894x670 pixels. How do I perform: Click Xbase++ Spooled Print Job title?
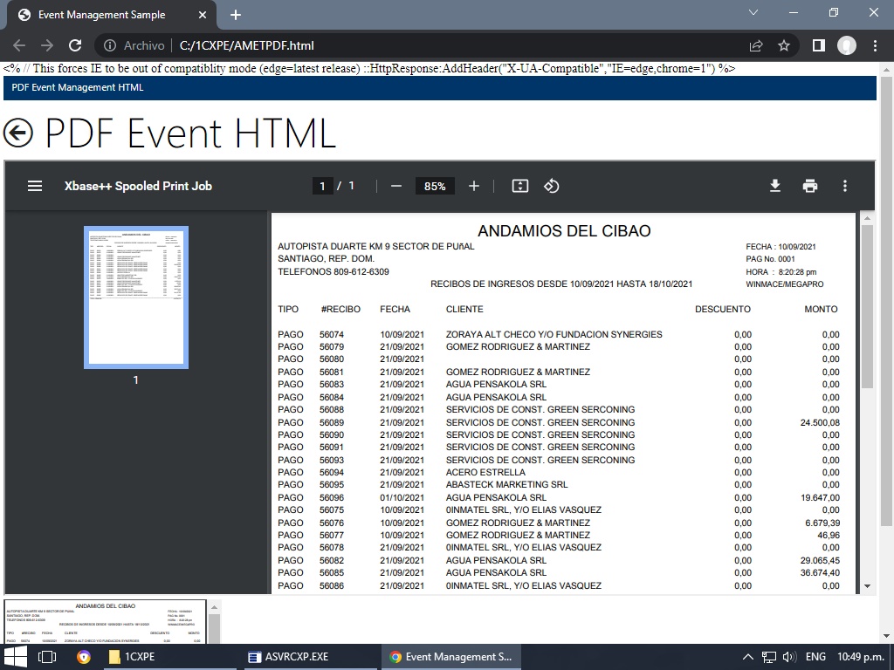[x=138, y=186]
